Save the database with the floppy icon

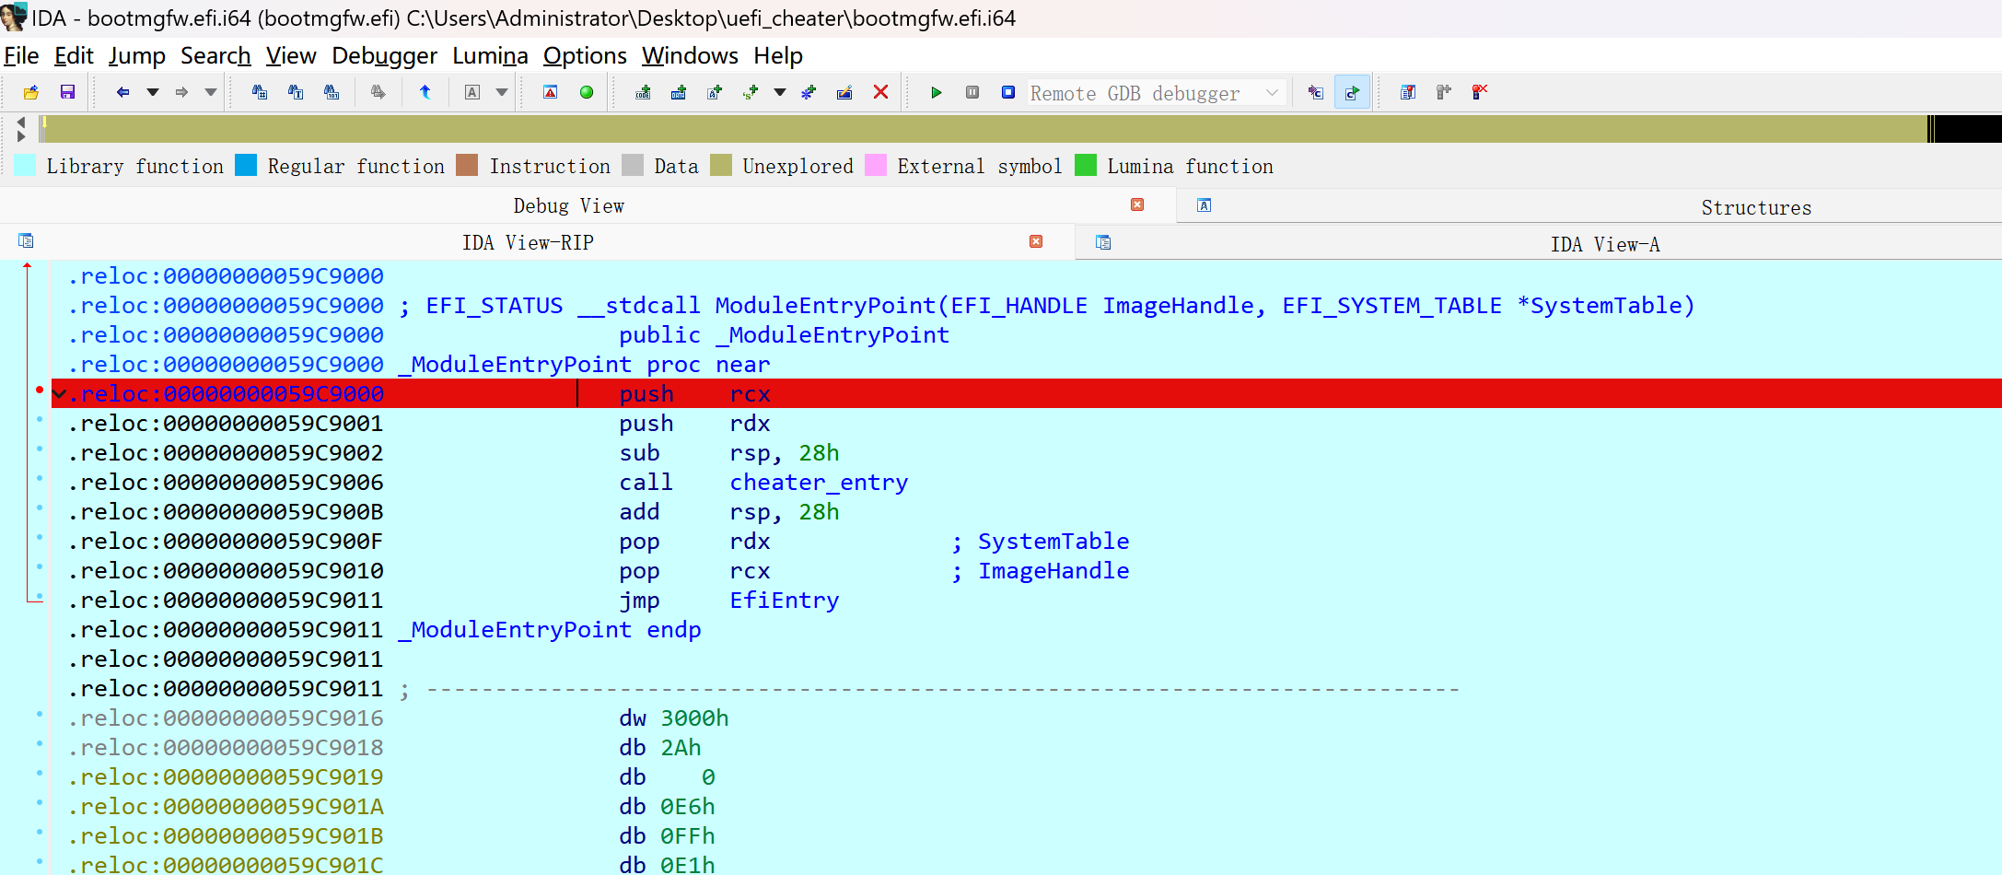click(67, 92)
